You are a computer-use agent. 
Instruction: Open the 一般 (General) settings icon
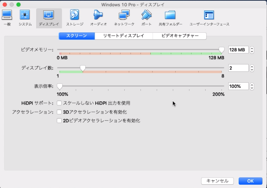pos(7,18)
